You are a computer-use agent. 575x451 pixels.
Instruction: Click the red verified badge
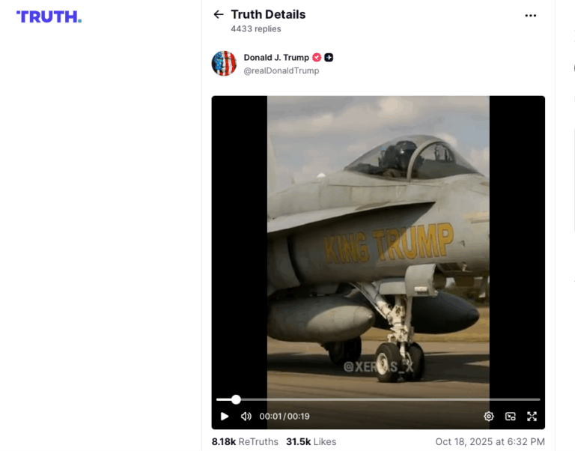(x=317, y=57)
